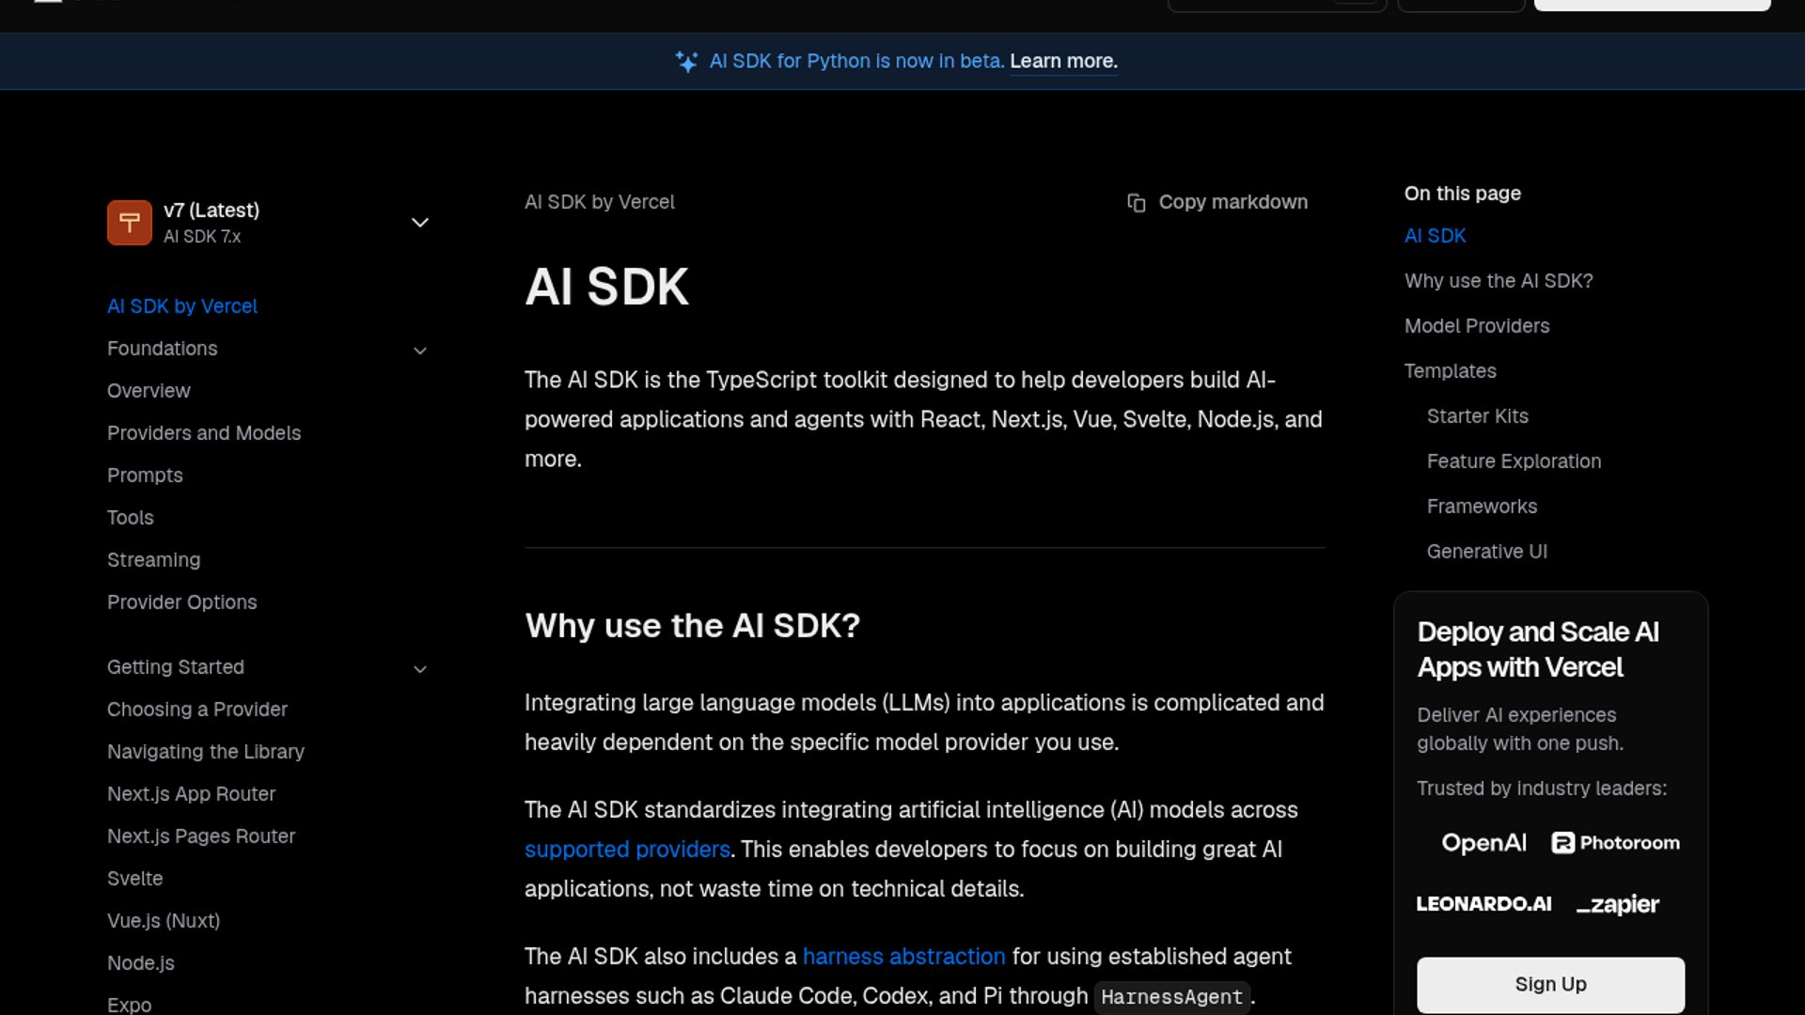1805x1015 pixels.
Task: Click the Zapier logo
Action: click(1617, 904)
